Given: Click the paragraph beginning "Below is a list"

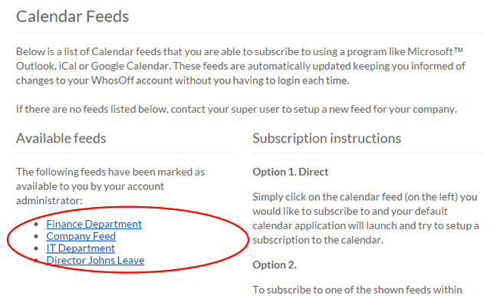Looking at the screenshot, I should tap(241, 66).
